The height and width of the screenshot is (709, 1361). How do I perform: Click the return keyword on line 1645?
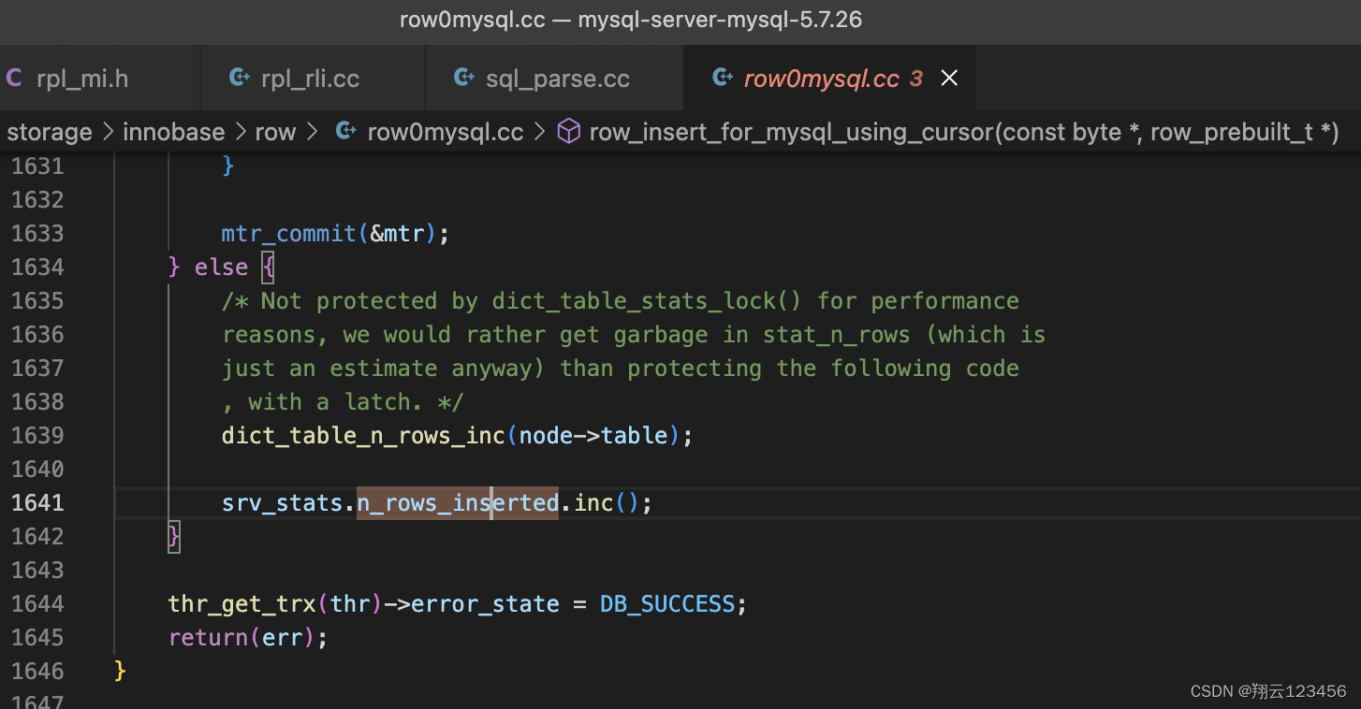208,637
